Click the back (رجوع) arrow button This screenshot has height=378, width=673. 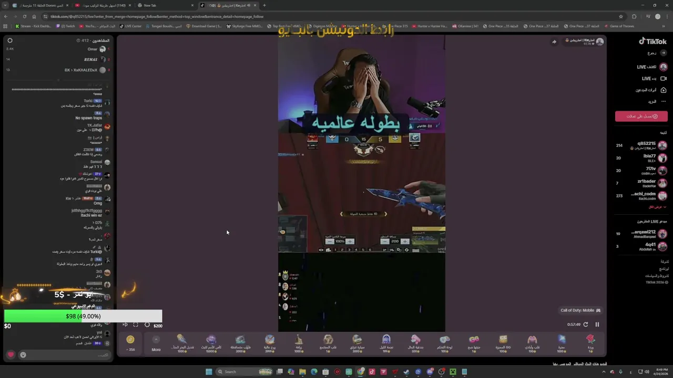[664, 53]
